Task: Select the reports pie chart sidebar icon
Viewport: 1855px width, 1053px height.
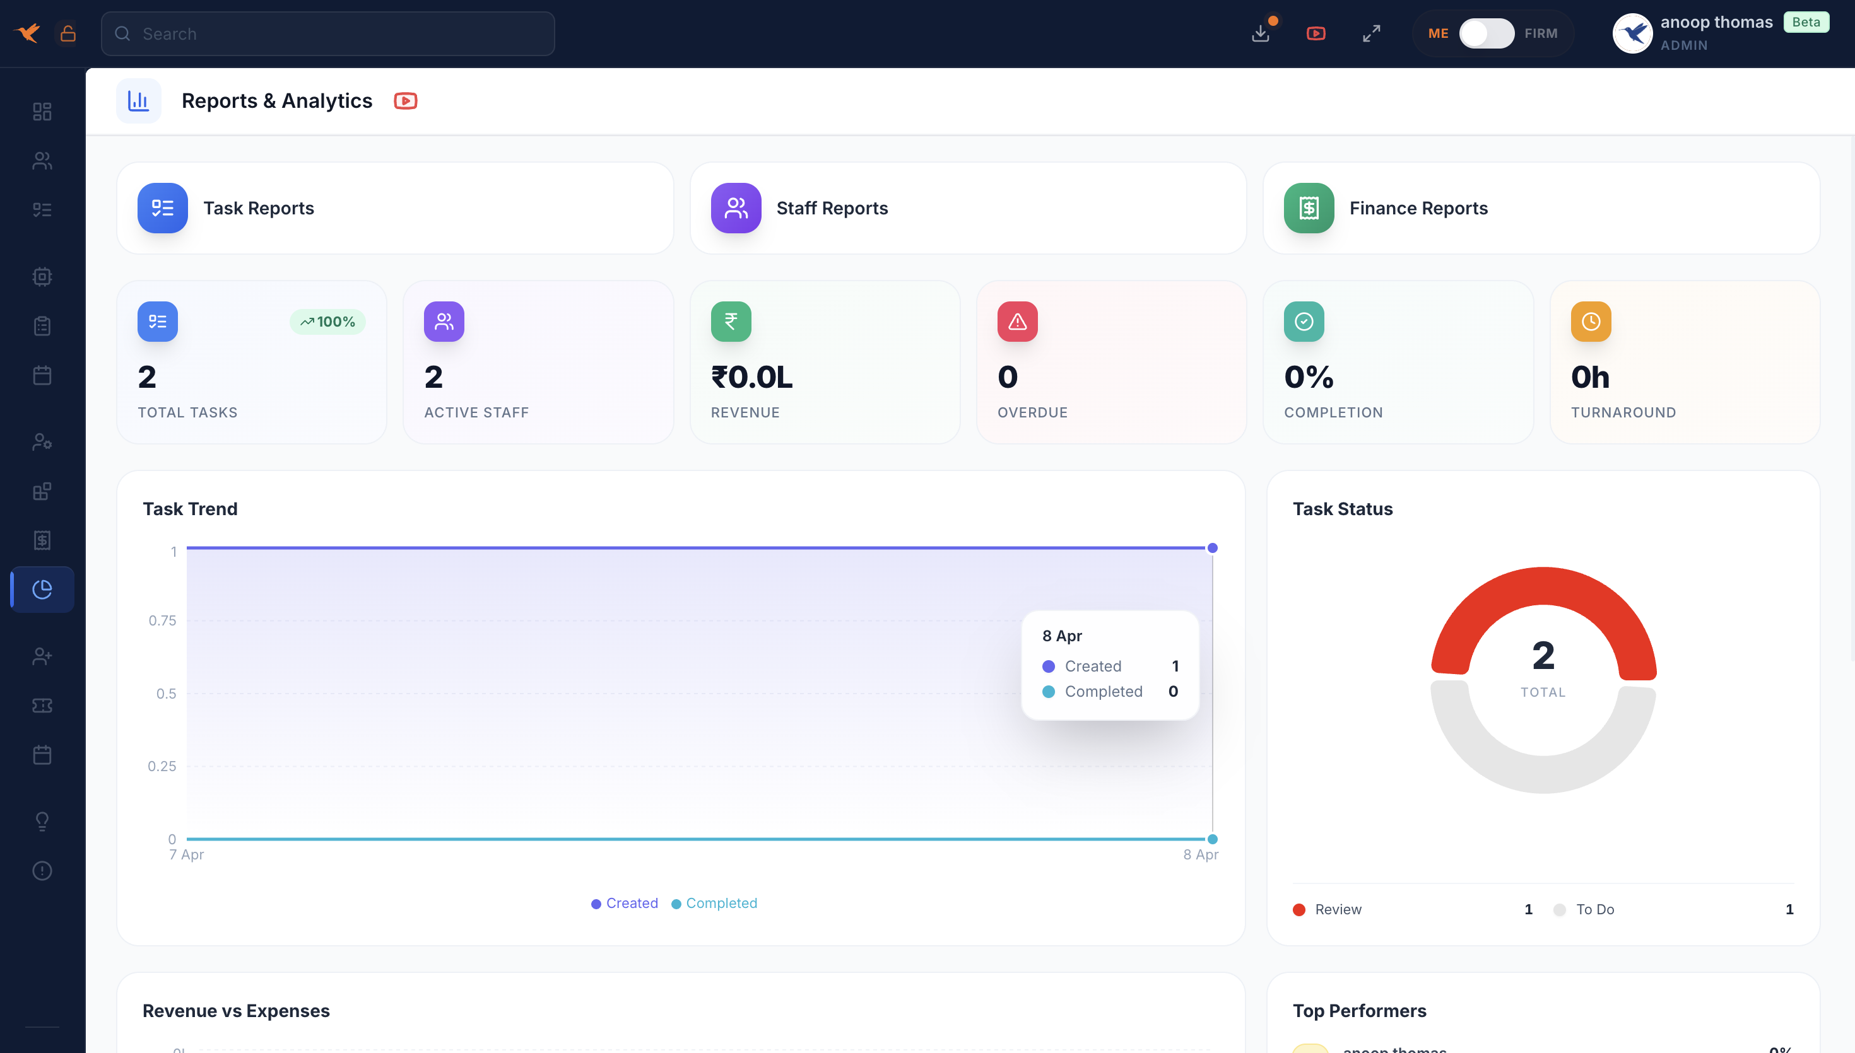Action: click(x=42, y=590)
